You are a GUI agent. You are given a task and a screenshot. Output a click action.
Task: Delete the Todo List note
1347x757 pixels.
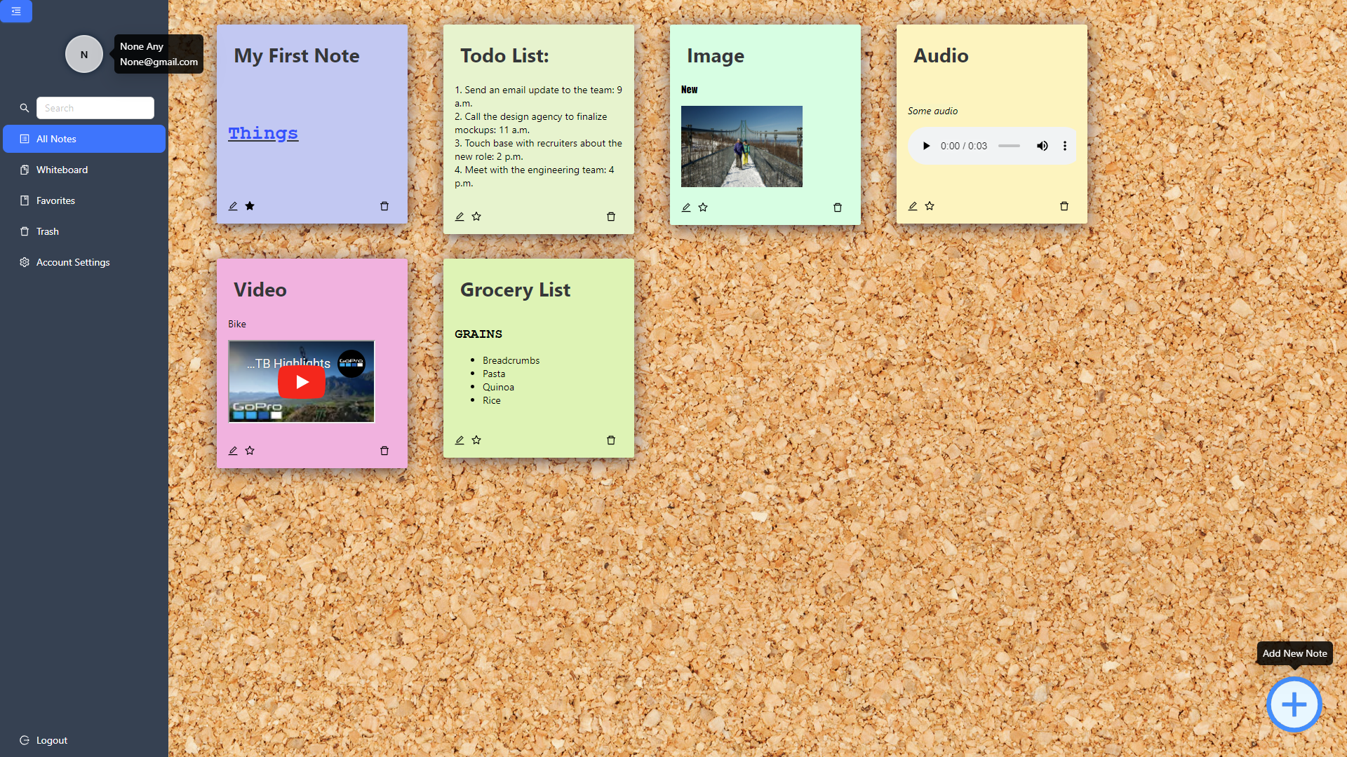[610, 217]
